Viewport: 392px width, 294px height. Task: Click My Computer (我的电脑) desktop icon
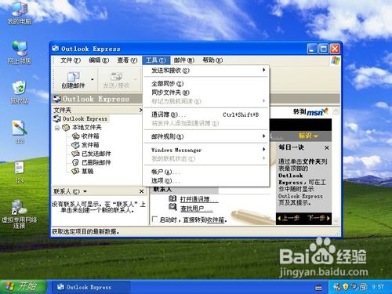pyautogui.click(x=20, y=13)
